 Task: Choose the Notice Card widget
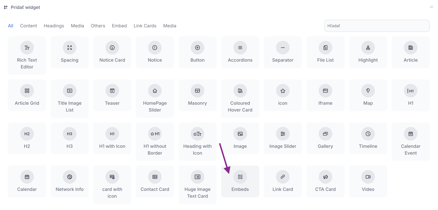[x=112, y=52]
